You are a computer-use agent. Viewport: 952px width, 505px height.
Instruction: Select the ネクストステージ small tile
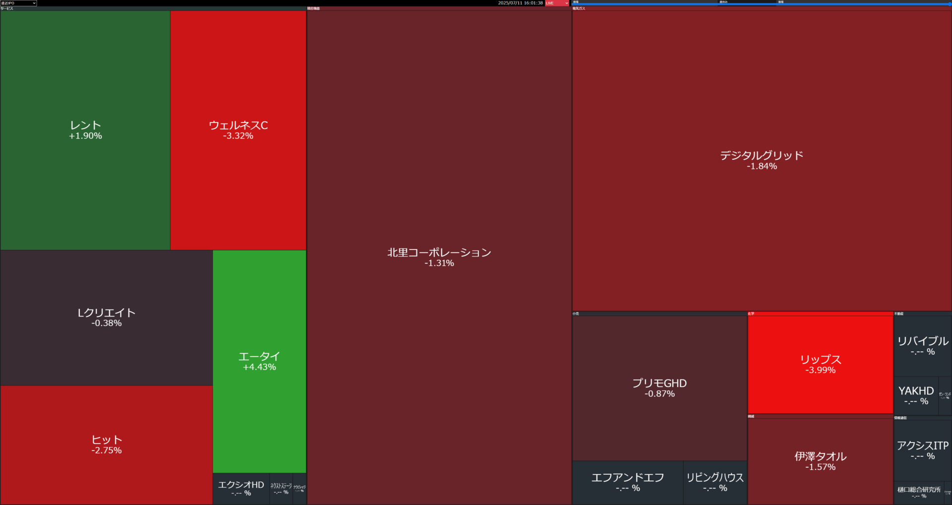281,489
